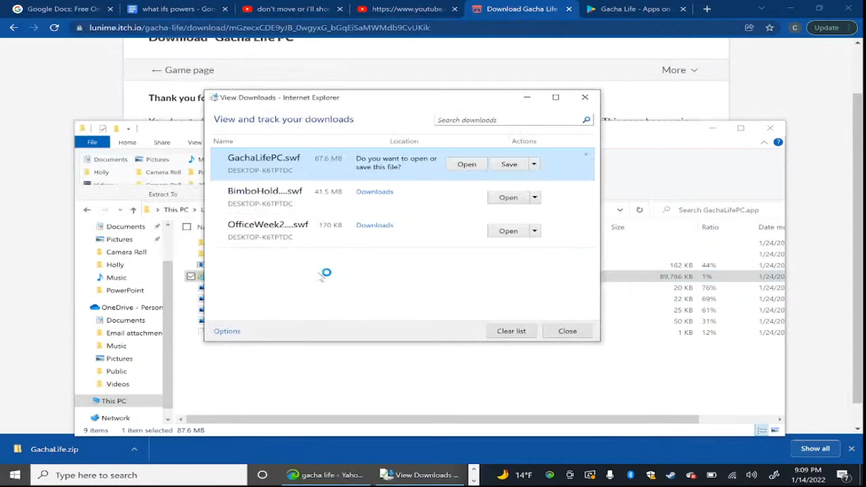866x487 pixels.
Task: Collapse the File Explorer ribbon chevron
Action: point(764,142)
